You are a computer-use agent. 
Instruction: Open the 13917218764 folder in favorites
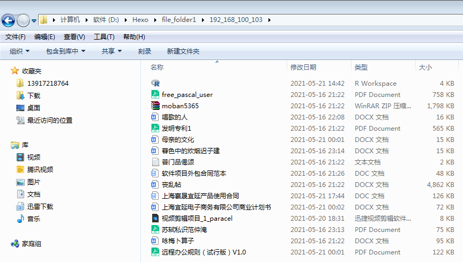[48, 84]
